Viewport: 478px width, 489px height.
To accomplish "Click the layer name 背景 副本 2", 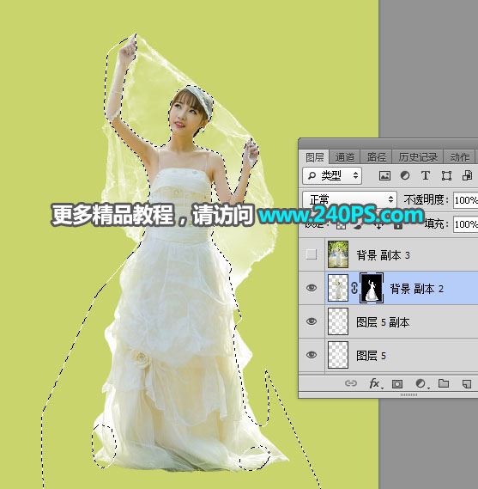I will [416, 289].
